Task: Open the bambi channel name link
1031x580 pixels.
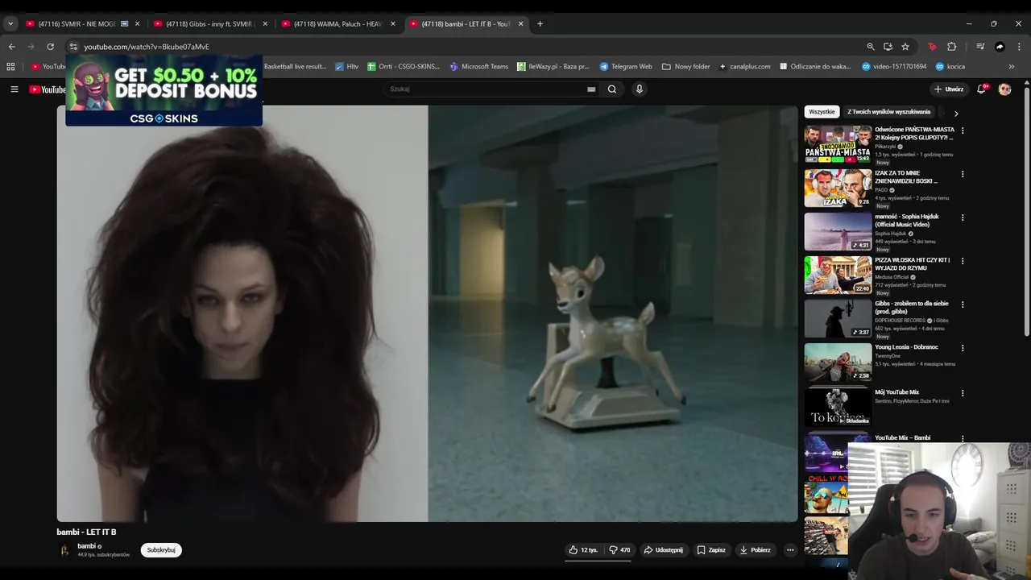Action: point(86,546)
